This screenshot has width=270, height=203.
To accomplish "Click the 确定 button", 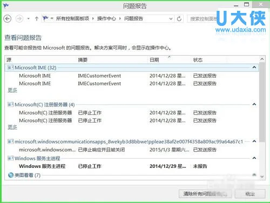I will click(250, 194).
